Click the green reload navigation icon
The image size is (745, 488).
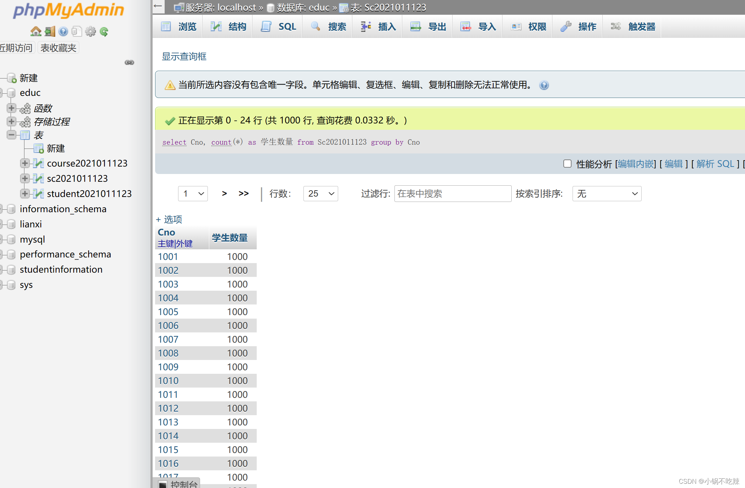coord(104,31)
